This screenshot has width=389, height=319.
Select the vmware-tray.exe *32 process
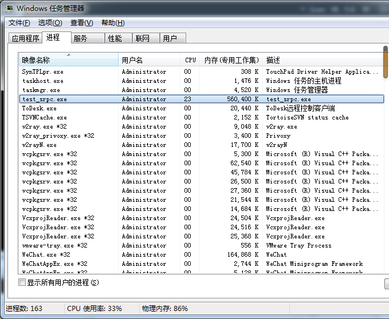coord(201,246)
